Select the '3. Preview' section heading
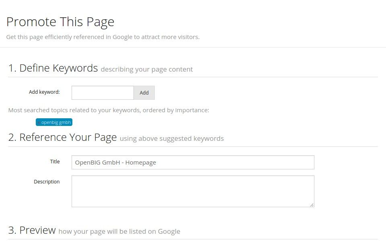The width and height of the screenshot is (386, 243). pyautogui.click(x=32, y=230)
